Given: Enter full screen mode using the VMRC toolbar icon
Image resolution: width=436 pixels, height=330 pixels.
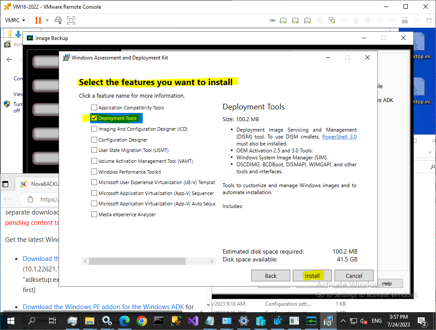Looking at the screenshot, I should point(71,20).
